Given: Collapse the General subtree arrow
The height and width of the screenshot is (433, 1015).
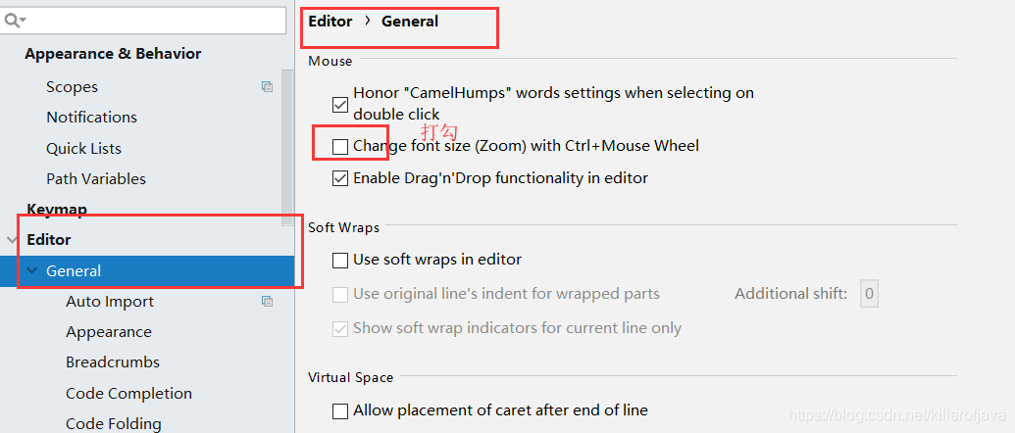Looking at the screenshot, I should coord(31,270).
